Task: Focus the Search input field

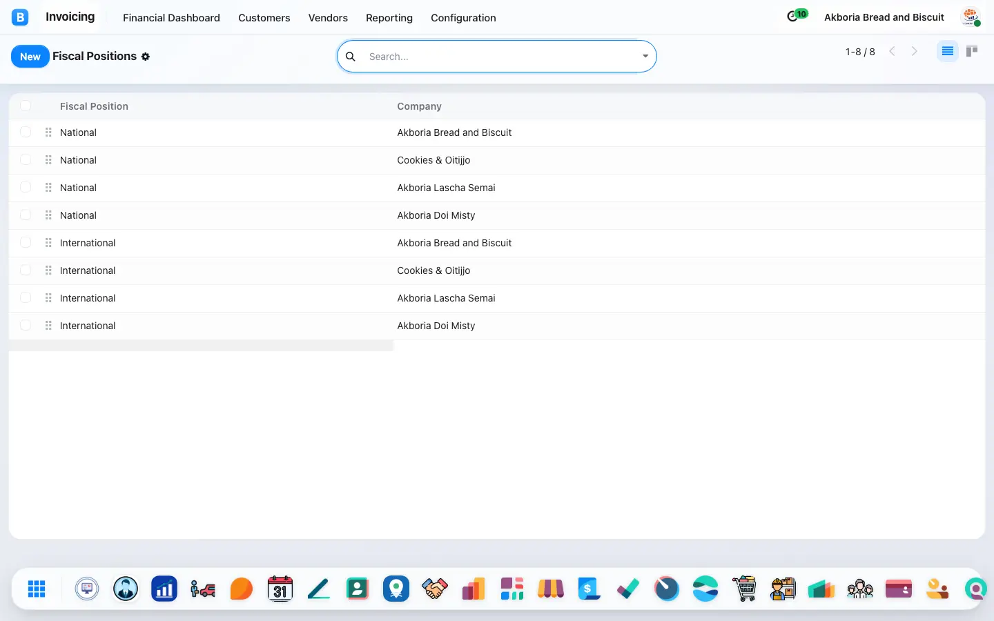Action: pos(500,57)
